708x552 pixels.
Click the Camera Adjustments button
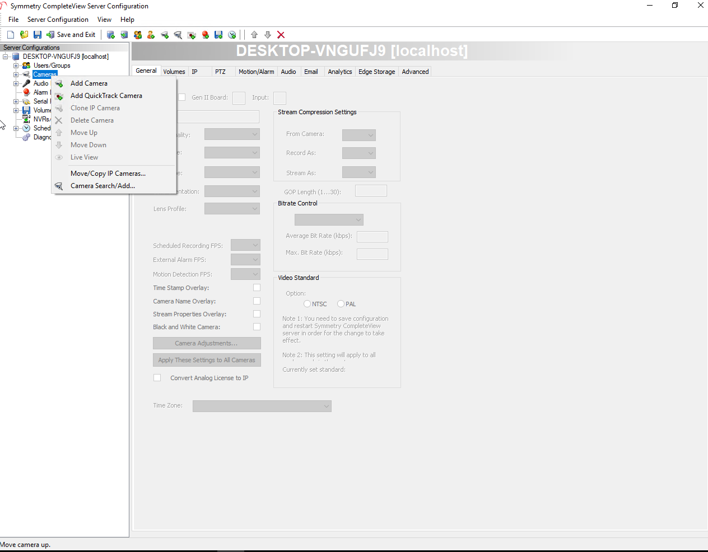coord(207,343)
